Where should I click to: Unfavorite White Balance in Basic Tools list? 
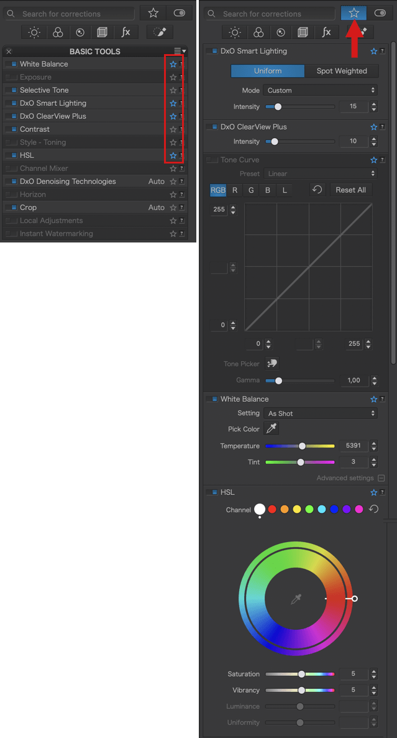(x=173, y=64)
